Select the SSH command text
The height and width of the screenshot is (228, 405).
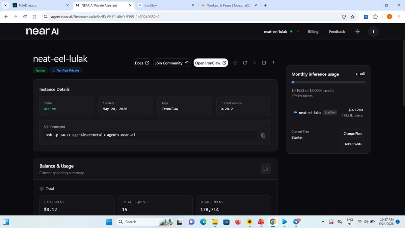pyautogui.click(x=91, y=135)
